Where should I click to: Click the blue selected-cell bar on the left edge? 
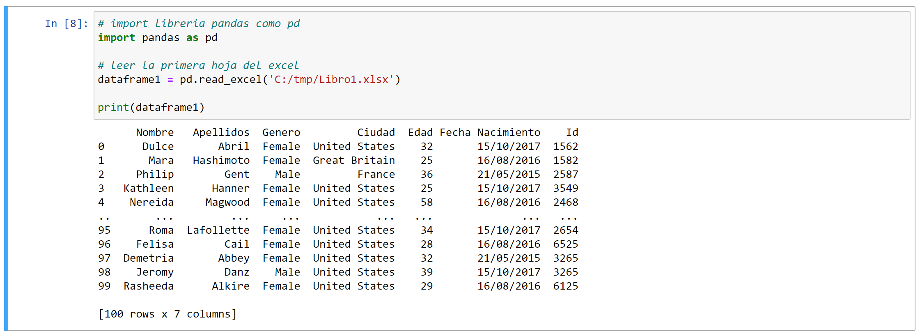[6, 168]
